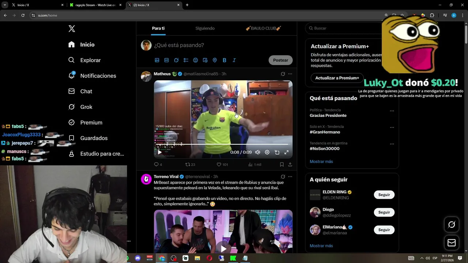Open the floating Grok button
Image resolution: width=468 pixels, height=263 pixels.
(x=452, y=225)
